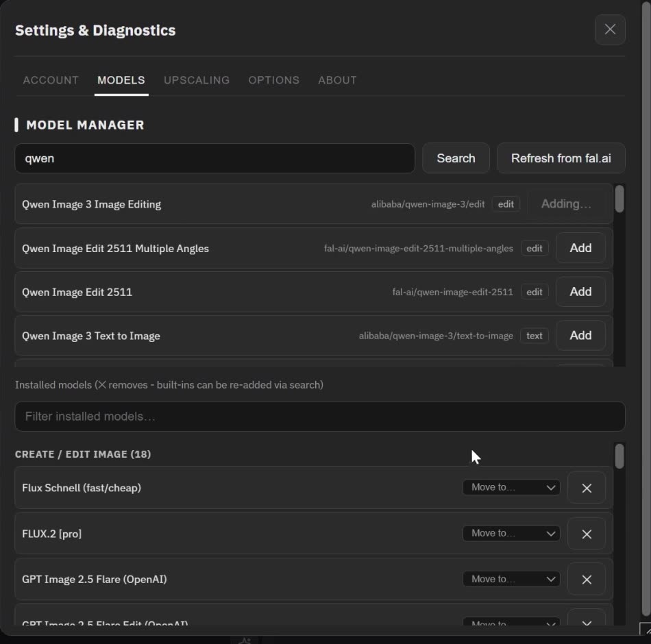Screen dimensions: 651x644
Task: Open the About tab
Action: pyautogui.click(x=338, y=80)
